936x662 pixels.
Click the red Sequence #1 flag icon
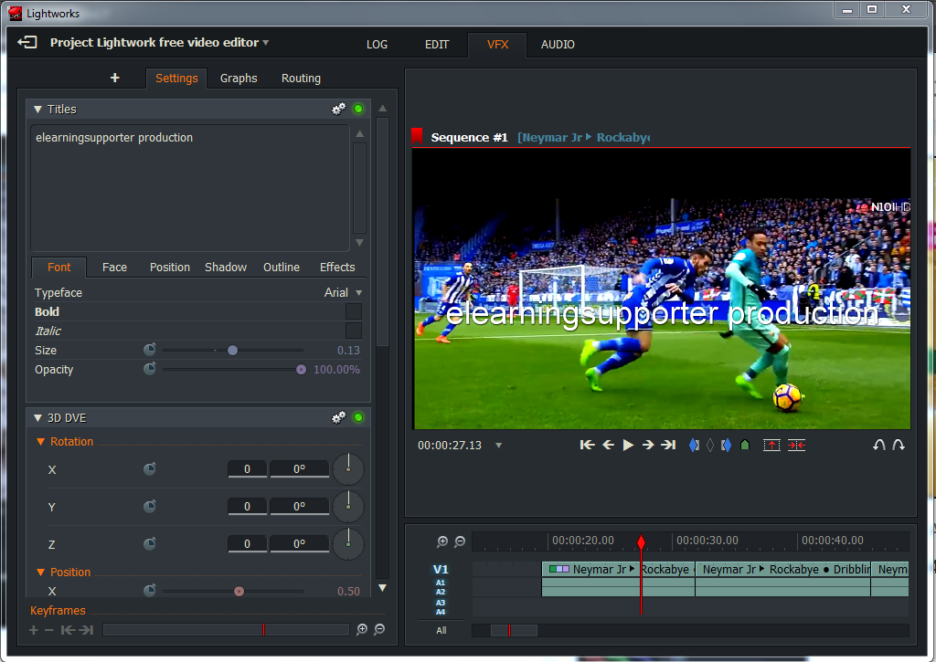(x=417, y=137)
